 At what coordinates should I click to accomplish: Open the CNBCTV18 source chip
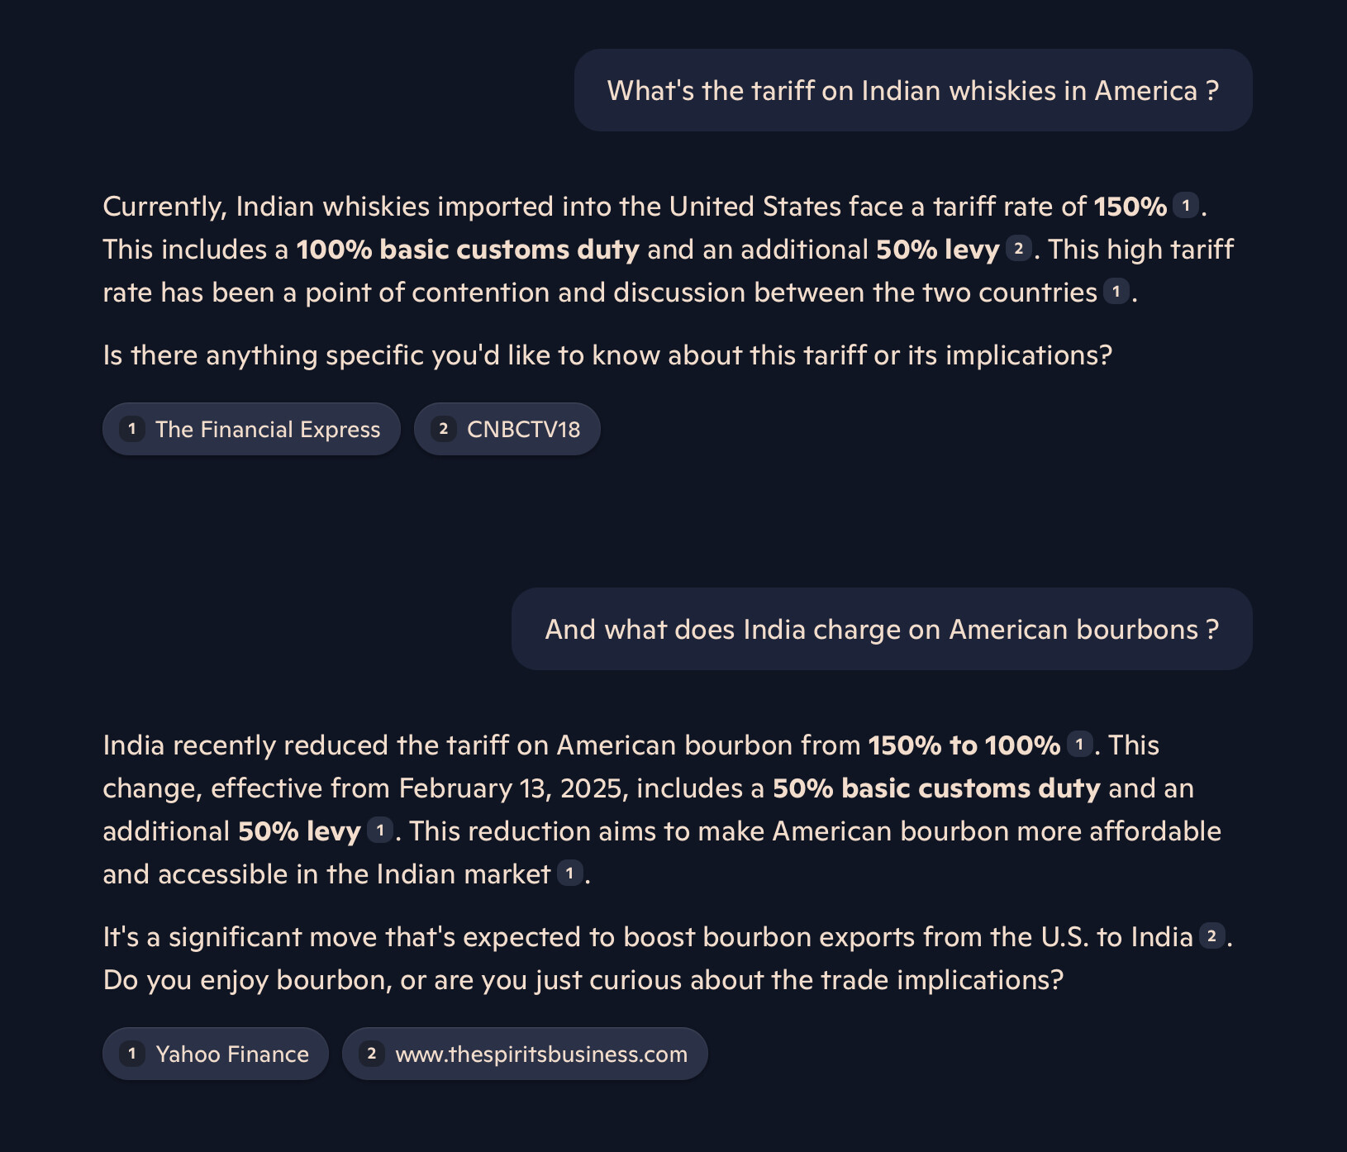click(507, 429)
